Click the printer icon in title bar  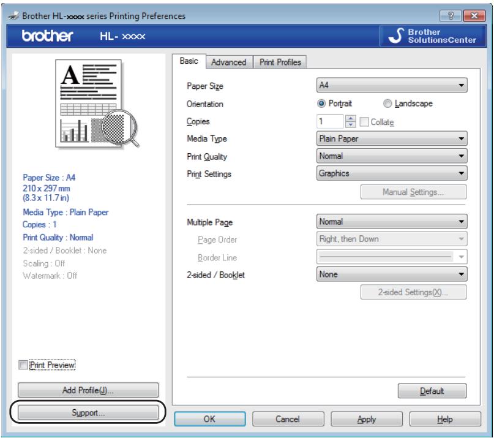click(13, 15)
